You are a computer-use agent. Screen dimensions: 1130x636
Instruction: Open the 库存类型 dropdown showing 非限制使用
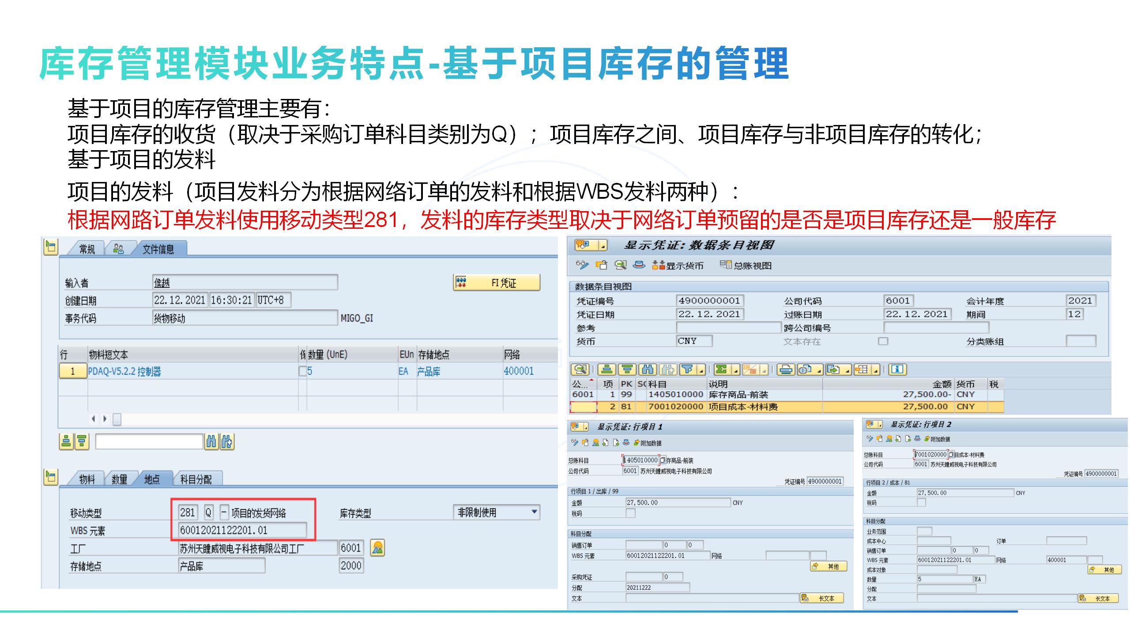click(x=497, y=512)
